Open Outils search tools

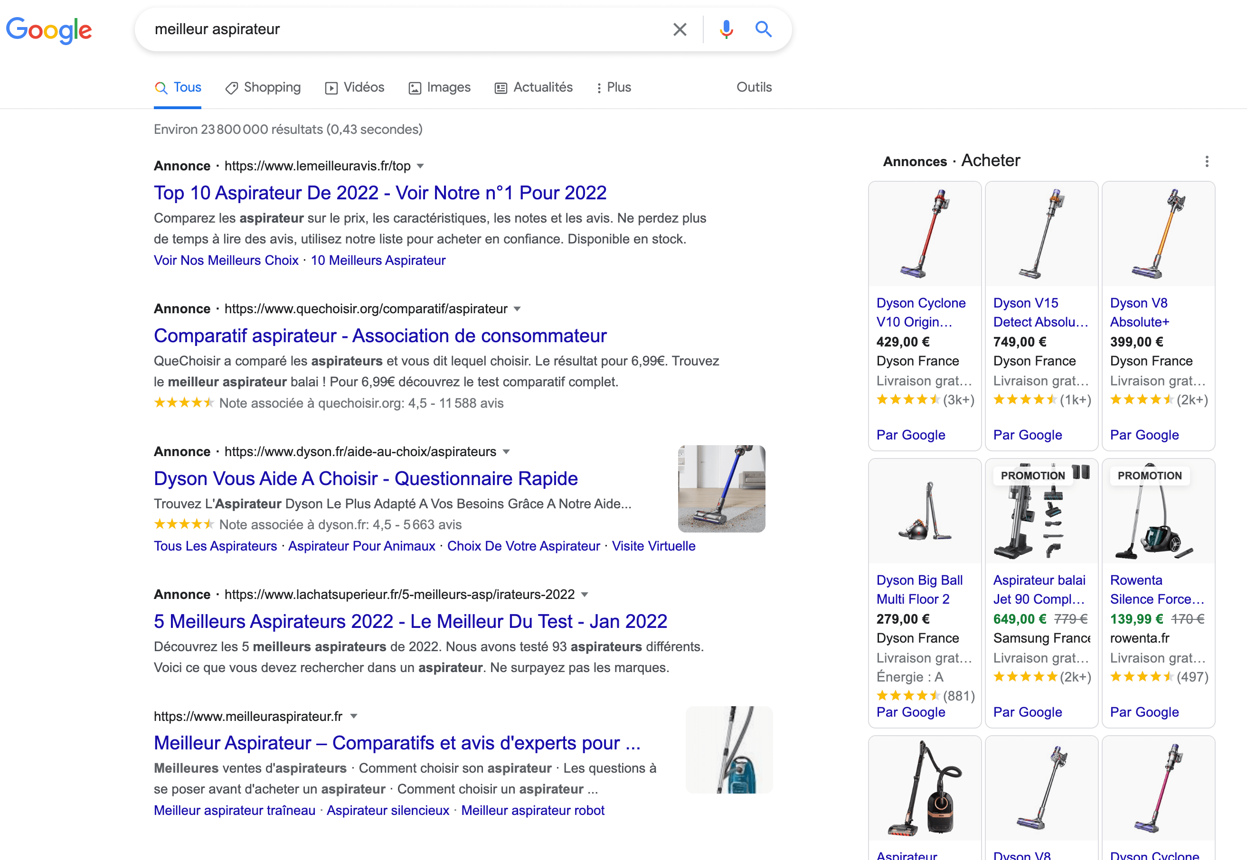[x=754, y=87]
